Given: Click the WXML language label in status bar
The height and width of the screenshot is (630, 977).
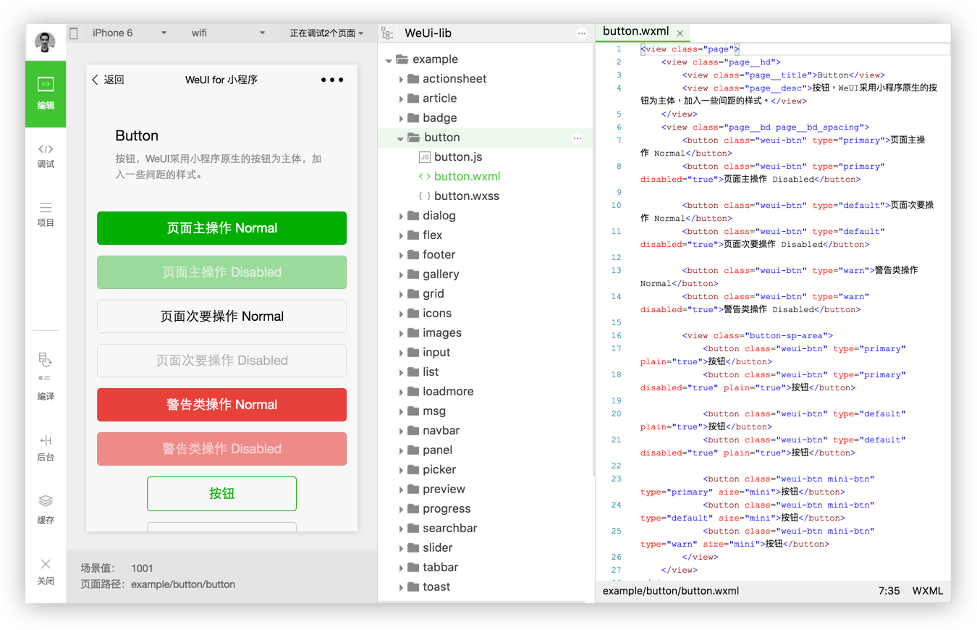Looking at the screenshot, I should pos(928,591).
